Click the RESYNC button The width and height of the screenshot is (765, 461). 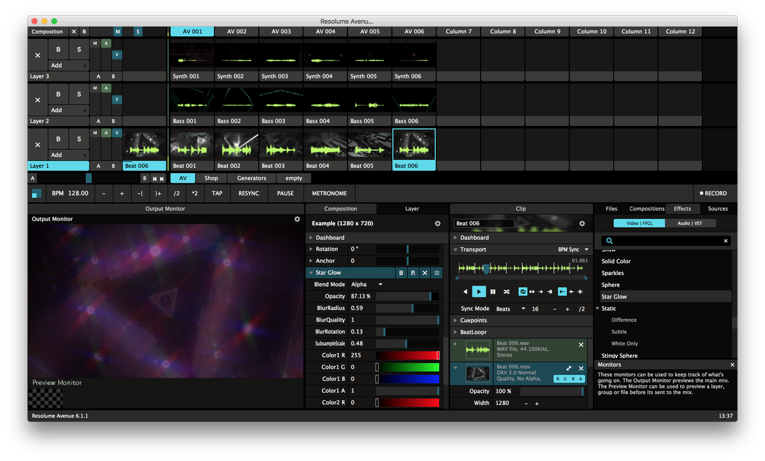coord(249,194)
